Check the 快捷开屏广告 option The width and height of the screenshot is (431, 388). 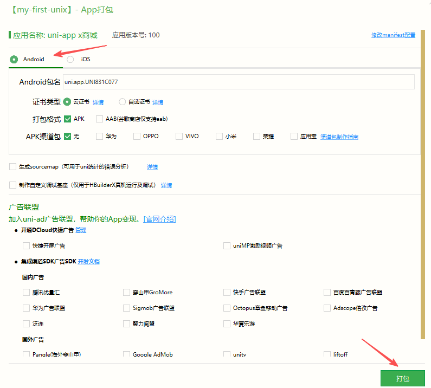coord(26,245)
